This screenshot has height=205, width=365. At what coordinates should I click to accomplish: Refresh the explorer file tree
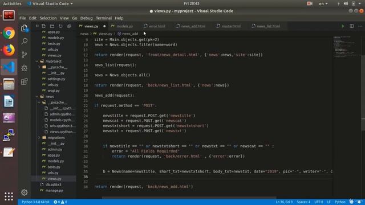click(60, 26)
